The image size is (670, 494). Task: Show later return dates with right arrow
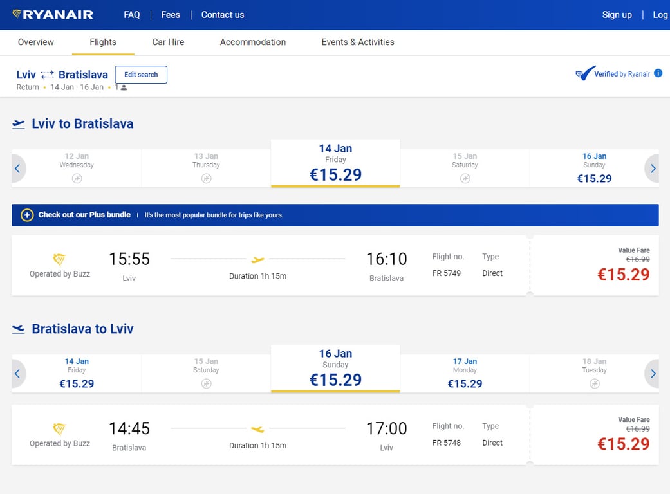[653, 374]
